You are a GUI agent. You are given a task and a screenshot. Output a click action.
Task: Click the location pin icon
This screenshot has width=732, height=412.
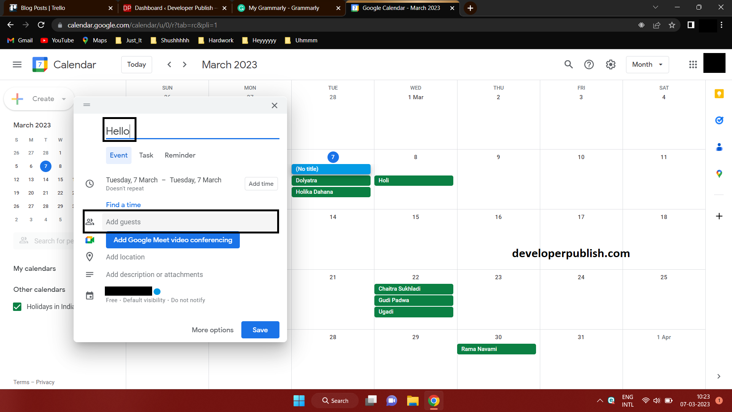90,257
